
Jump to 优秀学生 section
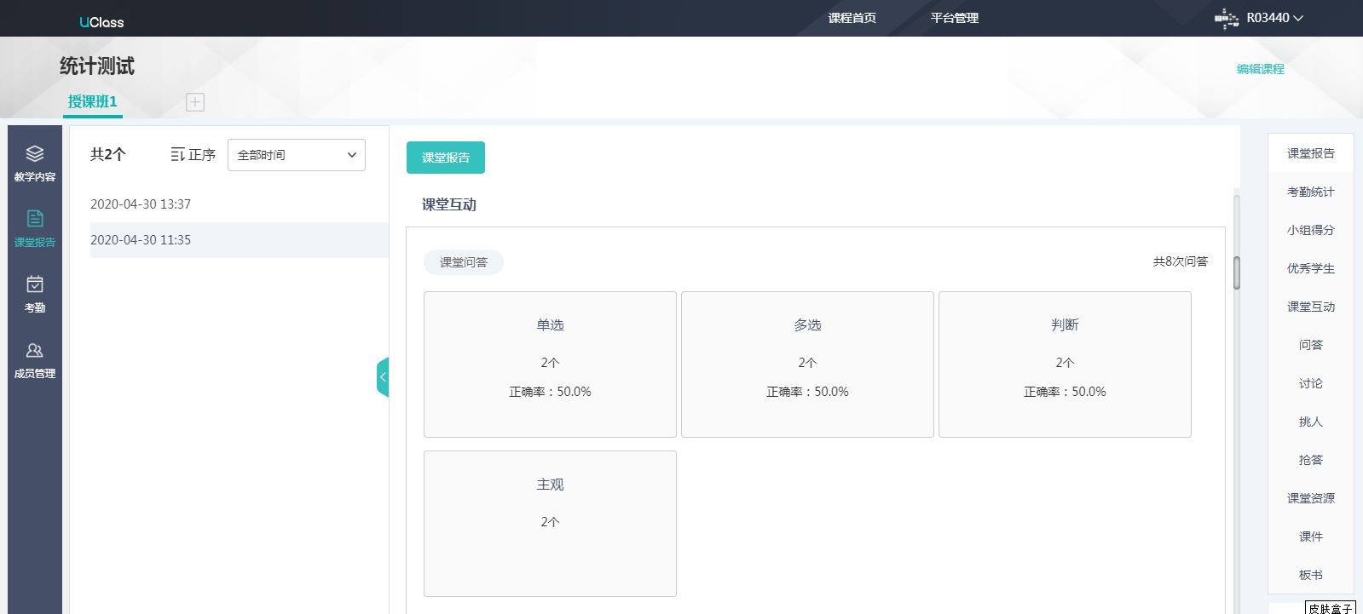tap(1311, 268)
